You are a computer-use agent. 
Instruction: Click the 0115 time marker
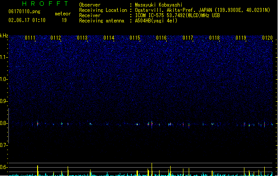click(135, 38)
